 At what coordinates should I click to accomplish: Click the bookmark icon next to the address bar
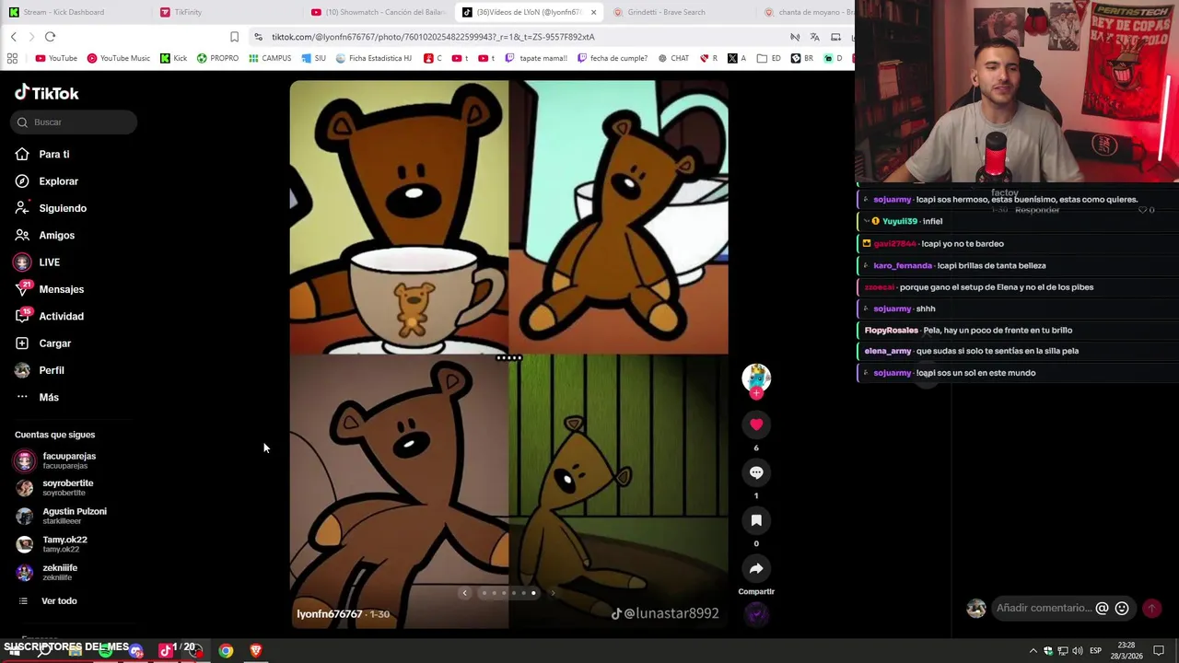click(x=234, y=37)
